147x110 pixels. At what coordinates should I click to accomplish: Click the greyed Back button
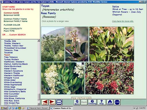(x=84, y=102)
